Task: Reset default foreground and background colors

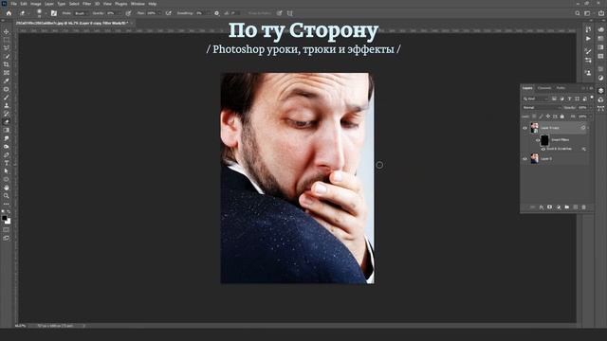Action: click(3, 212)
